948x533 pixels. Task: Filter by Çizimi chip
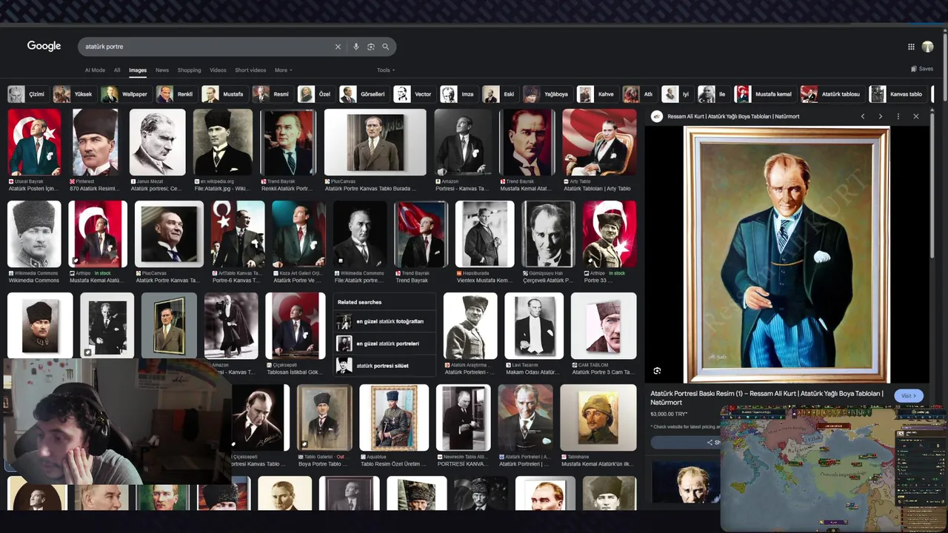pos(27,94)
